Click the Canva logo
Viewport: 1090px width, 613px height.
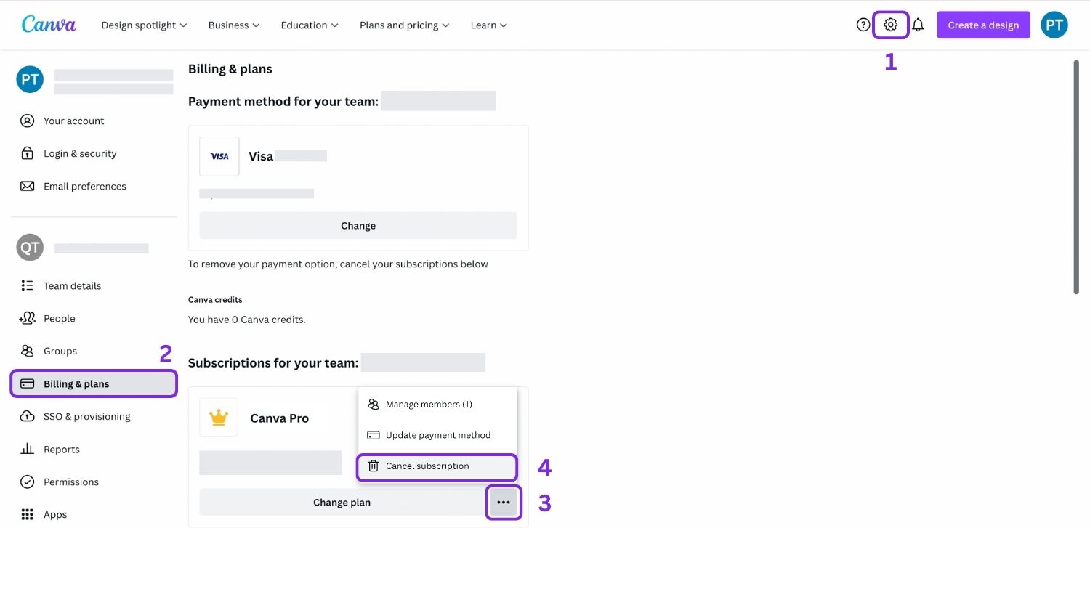coord(49,24)
